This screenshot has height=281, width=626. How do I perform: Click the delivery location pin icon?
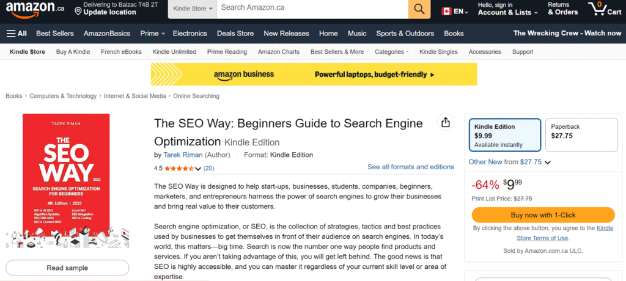(78, 10)
